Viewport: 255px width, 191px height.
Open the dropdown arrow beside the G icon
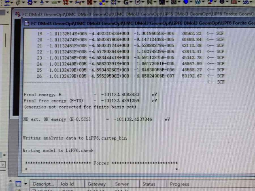coord(131,3)
